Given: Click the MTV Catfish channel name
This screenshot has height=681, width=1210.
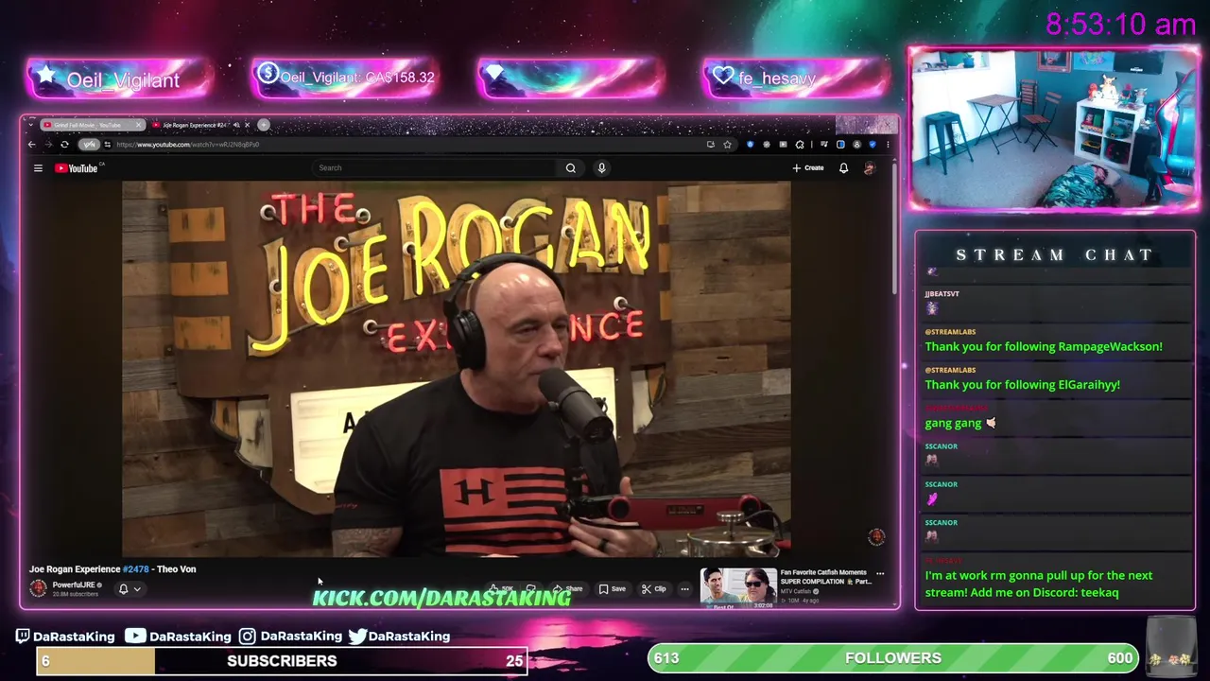Looking at the screenshot, I should click(795, 591).
